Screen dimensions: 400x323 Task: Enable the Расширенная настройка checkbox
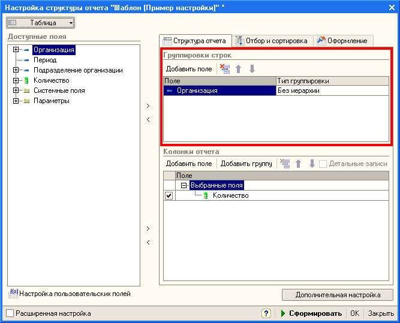pyautogui.click(x=10, y=313)
